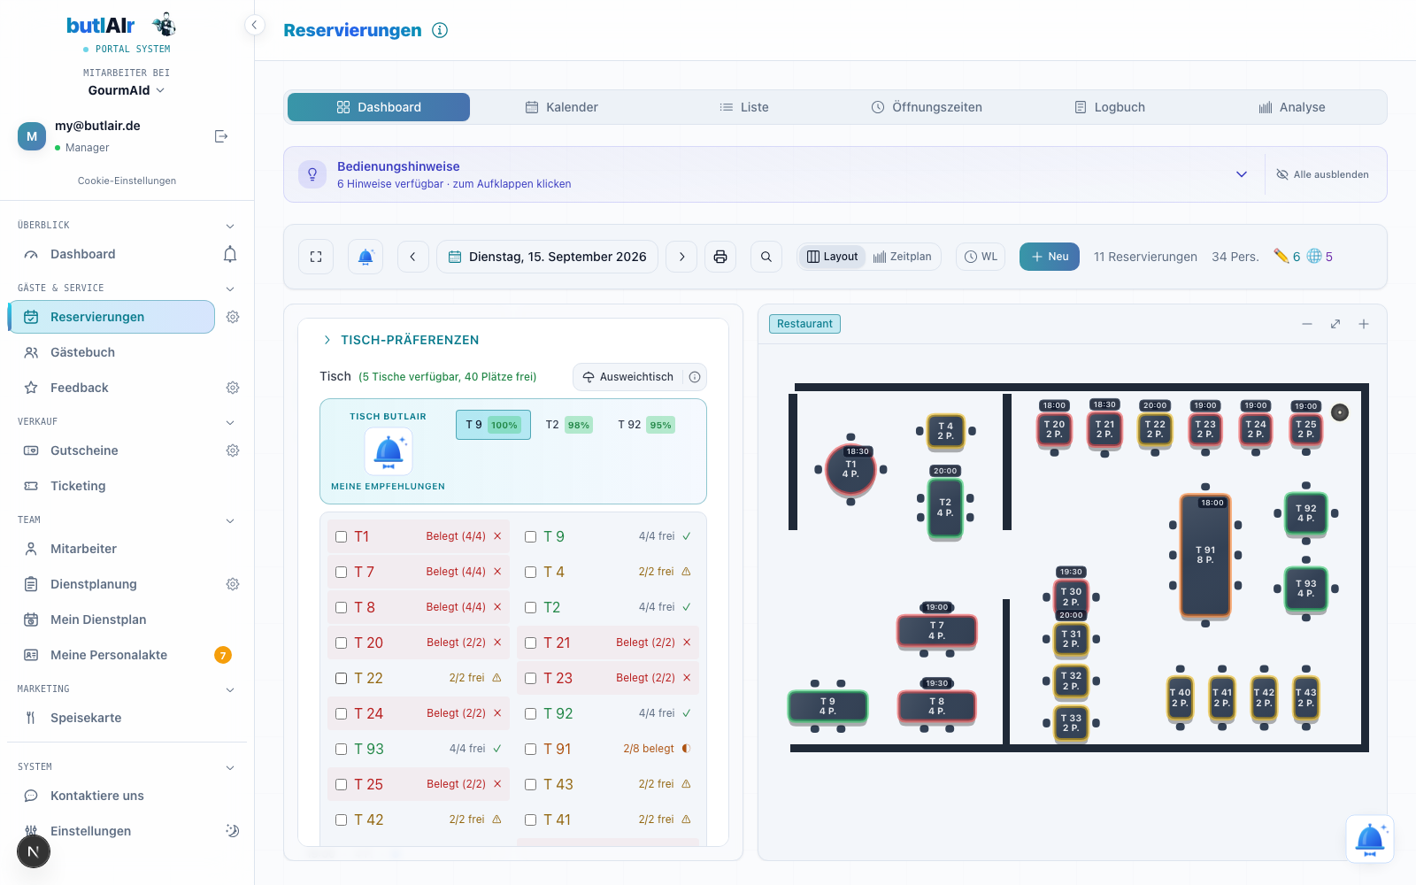Image resolution: width=1416 pixels, height=885 pixels.
Task: Click the Ausweichtisch button
Action: pos(627,377)
